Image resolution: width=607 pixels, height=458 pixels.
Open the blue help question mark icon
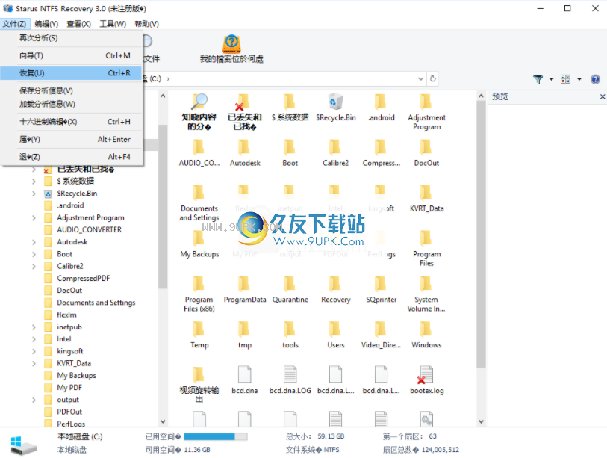[x=595, y=79]
